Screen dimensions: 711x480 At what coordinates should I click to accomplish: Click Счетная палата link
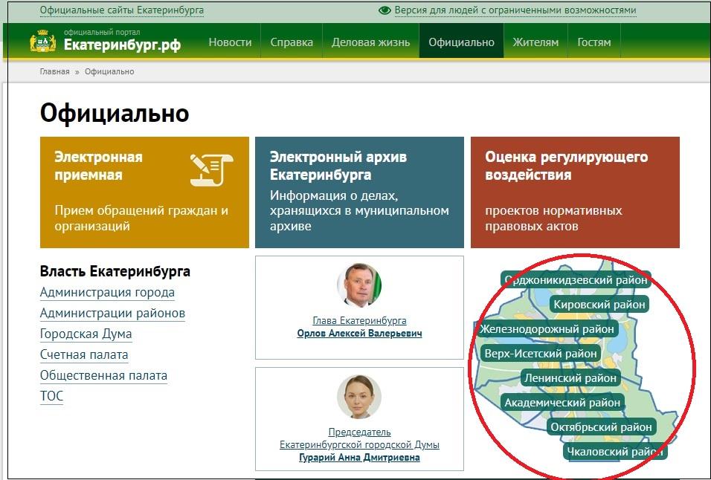[84, 355]
